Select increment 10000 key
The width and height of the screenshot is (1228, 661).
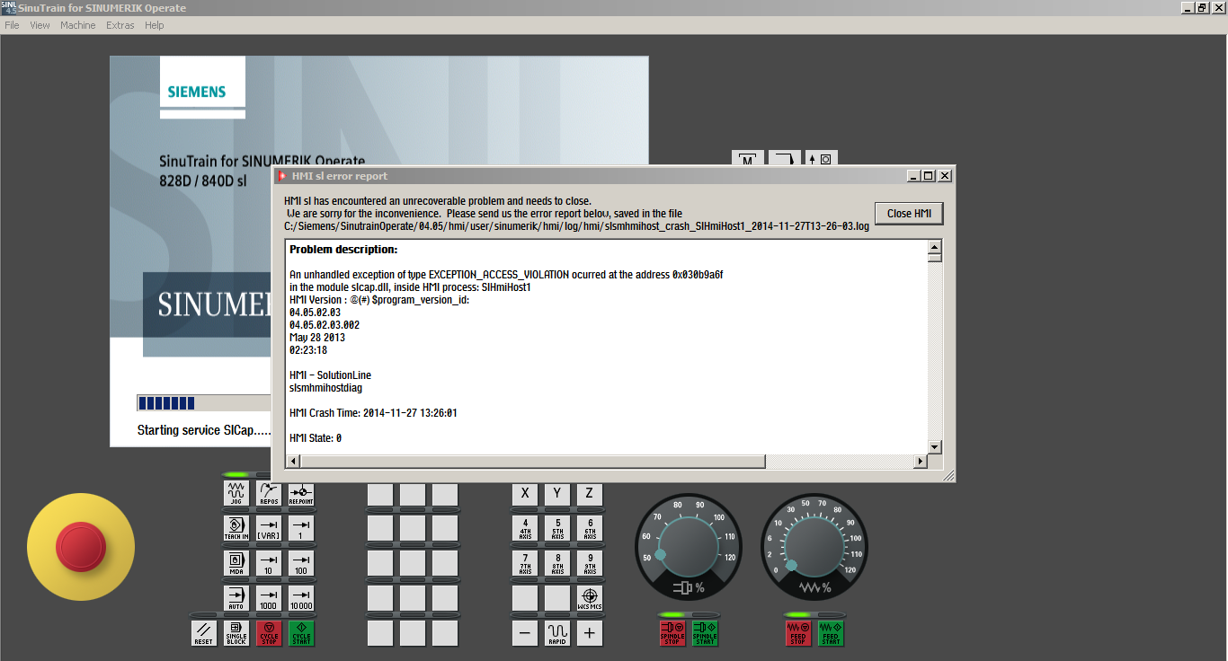[x=301, y=598]
